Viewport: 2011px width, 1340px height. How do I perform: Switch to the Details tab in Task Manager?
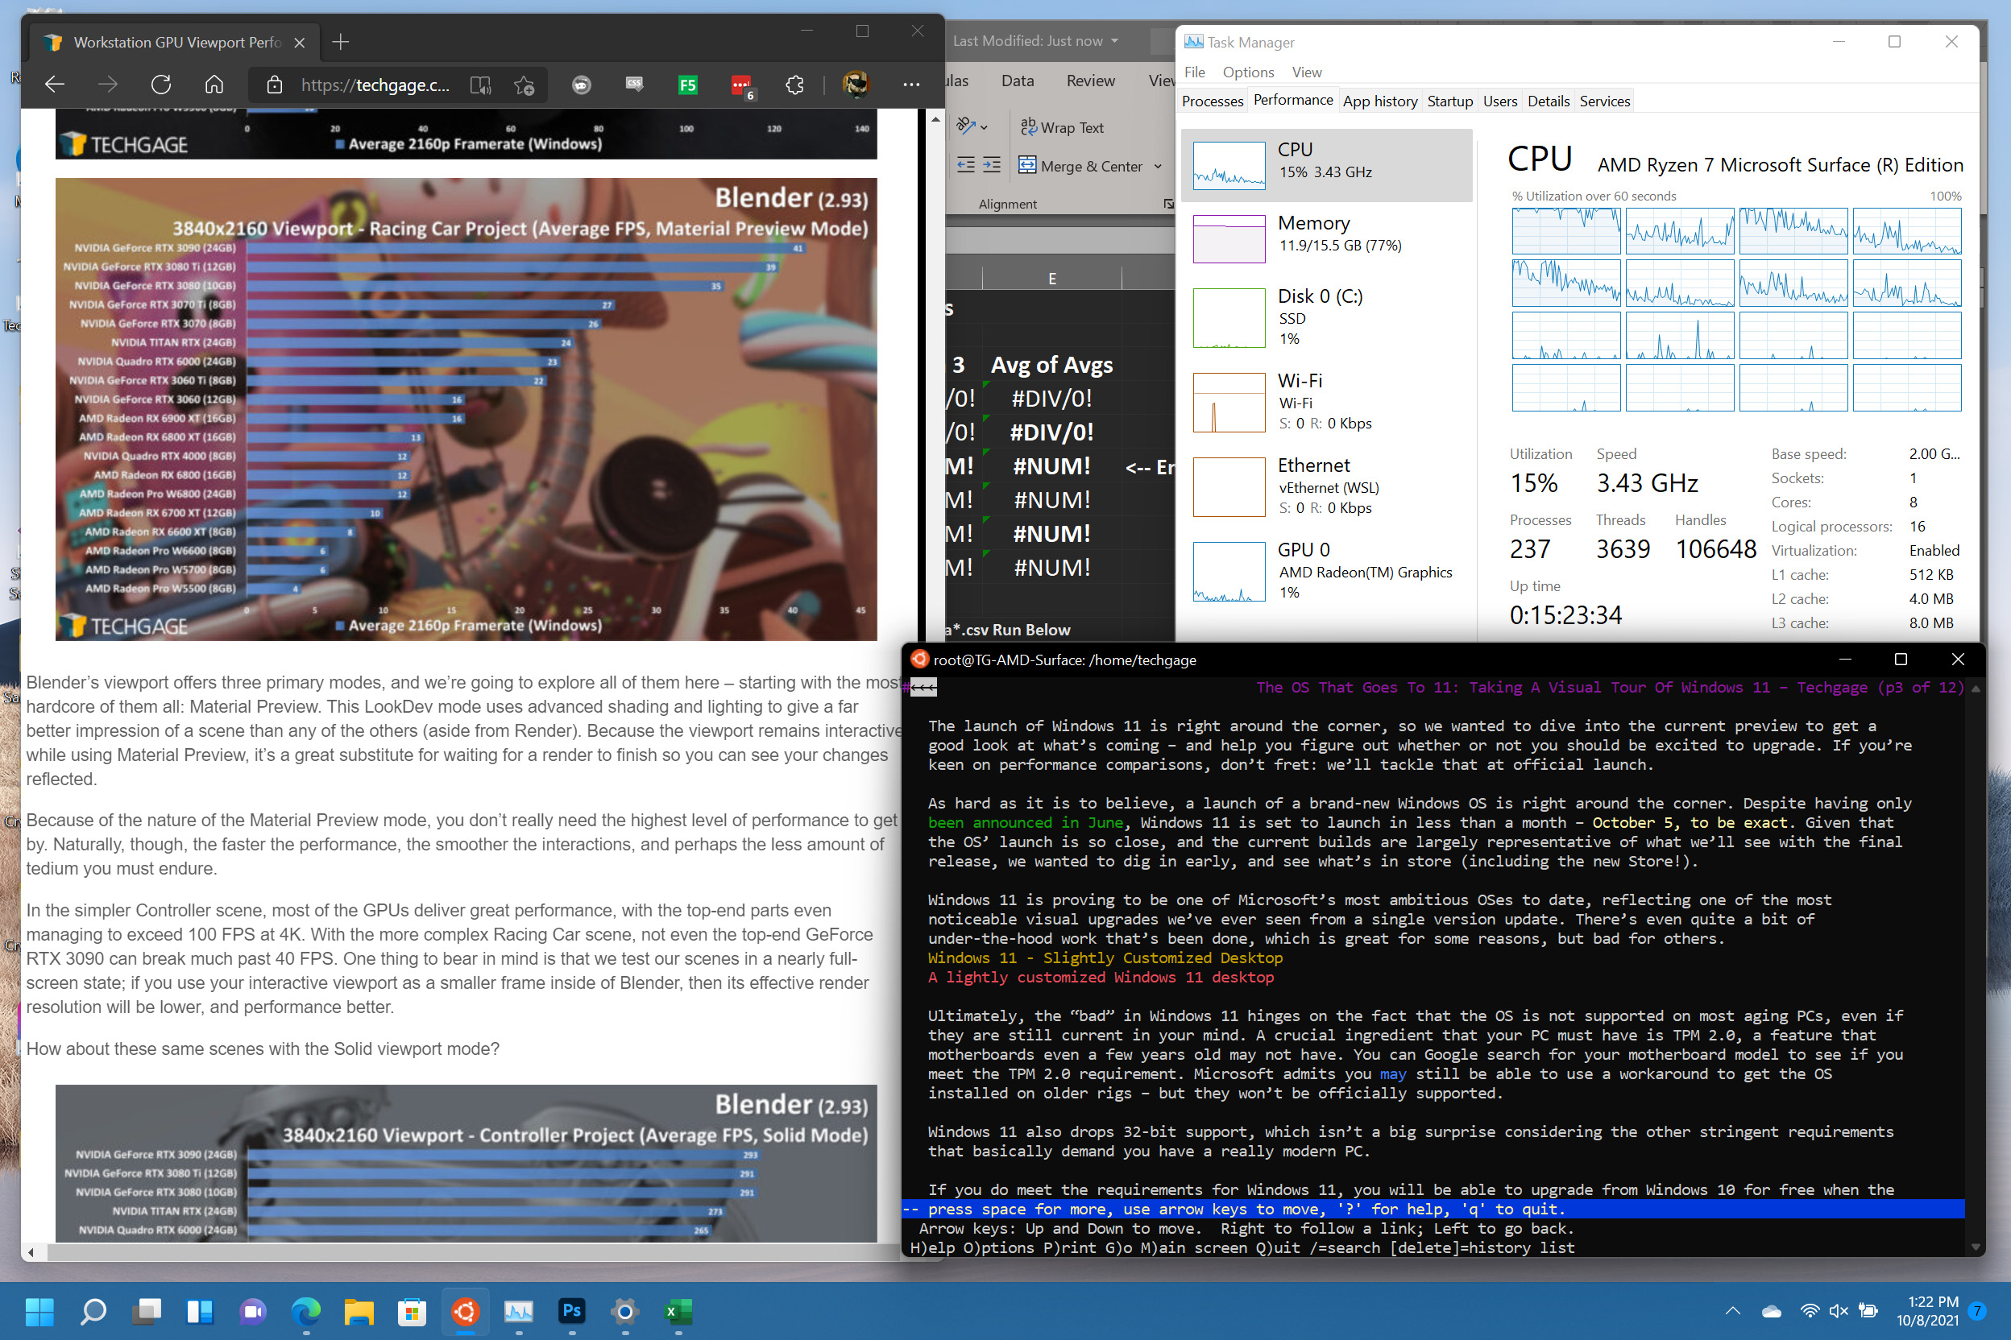pos(1548,101)
